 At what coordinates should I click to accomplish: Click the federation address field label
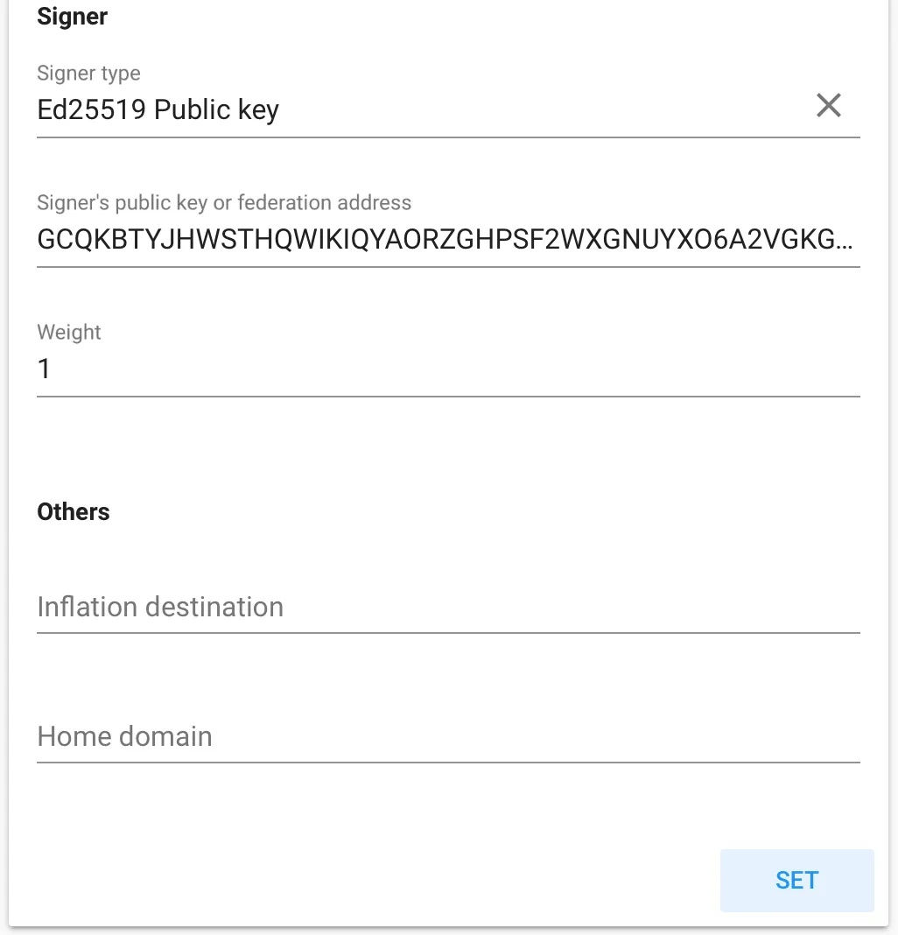224,203
